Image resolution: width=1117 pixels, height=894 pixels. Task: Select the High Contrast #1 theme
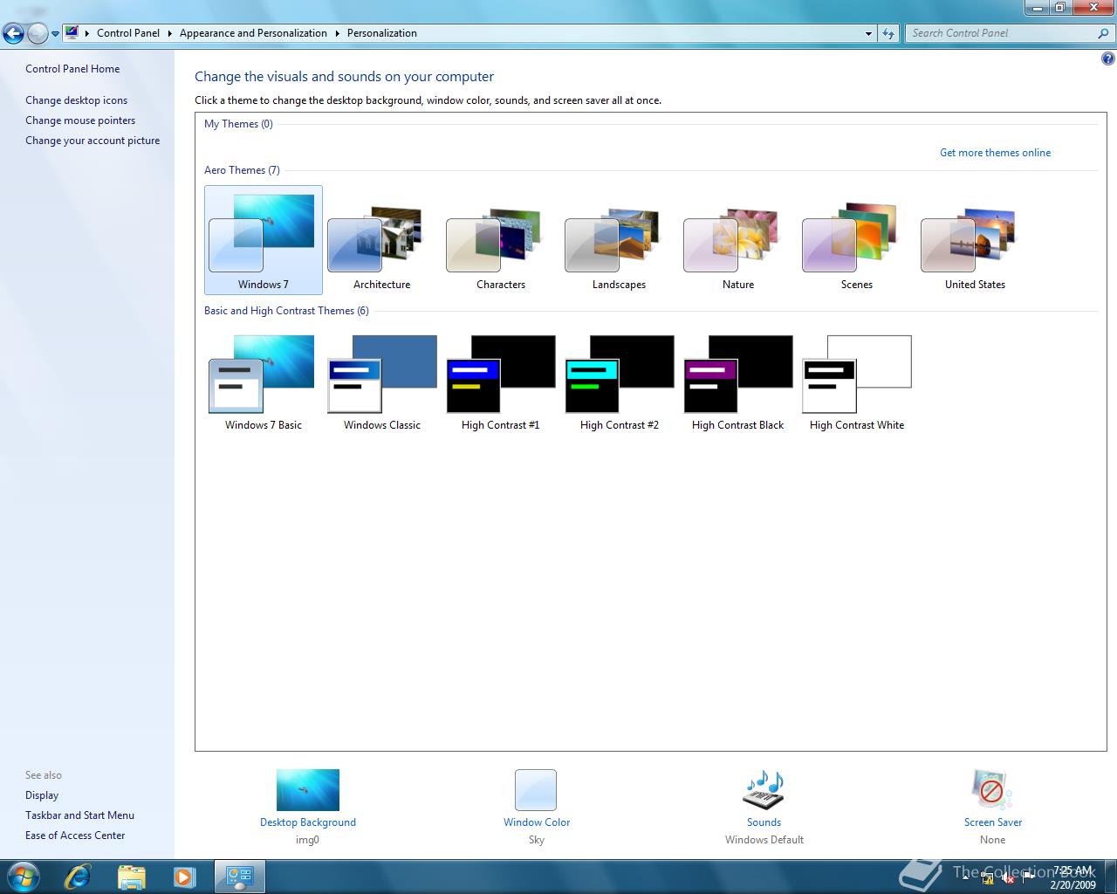pyautogui.click(x=500, y=382)
